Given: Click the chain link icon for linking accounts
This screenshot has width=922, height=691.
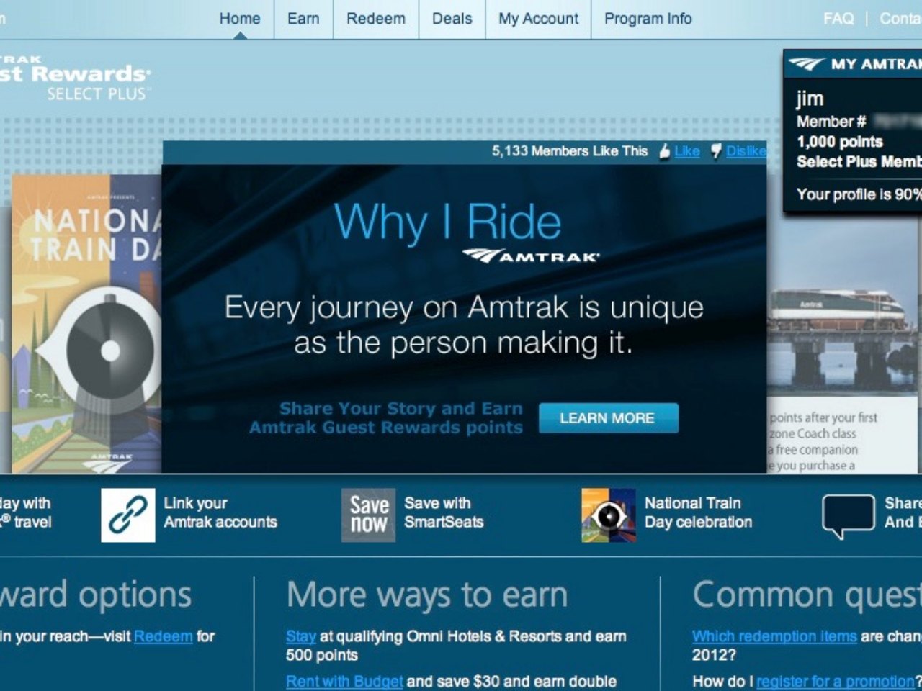Looking at the screenshot, I should point(127,515).
